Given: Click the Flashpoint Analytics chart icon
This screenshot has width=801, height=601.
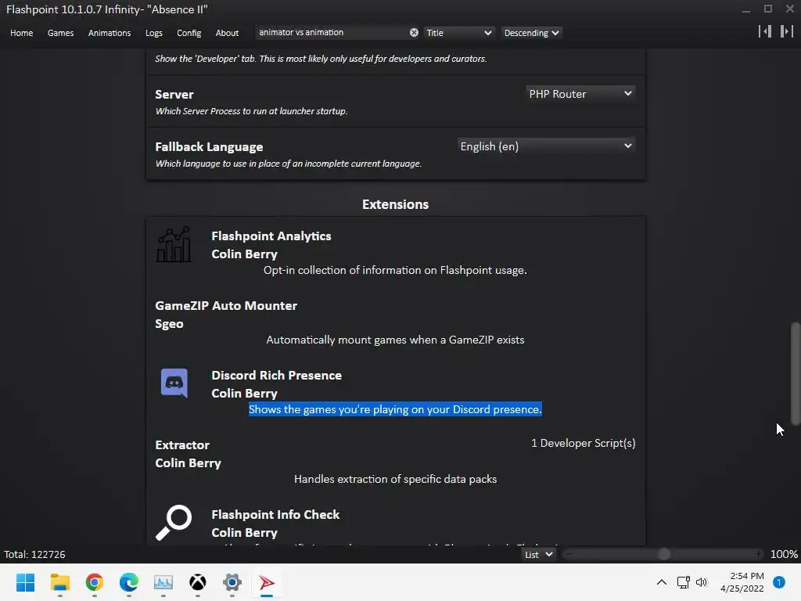Looking at the screenshot, I should 174,245.
